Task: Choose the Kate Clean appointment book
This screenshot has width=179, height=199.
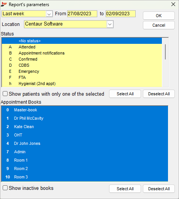Action: 85,127
